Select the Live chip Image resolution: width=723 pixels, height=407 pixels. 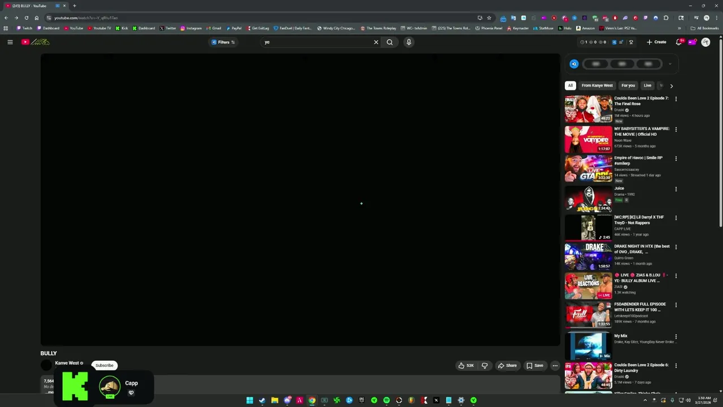647,85
